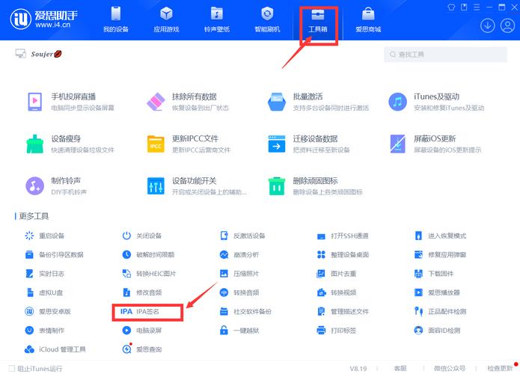Image resolution: width=520 pixels, height=374 pixels.
Task: Click the 抹除所有数据 eraser icon
Action: (156, 102)
